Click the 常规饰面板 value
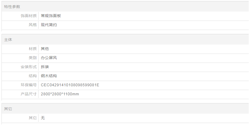 pos(51,16)
